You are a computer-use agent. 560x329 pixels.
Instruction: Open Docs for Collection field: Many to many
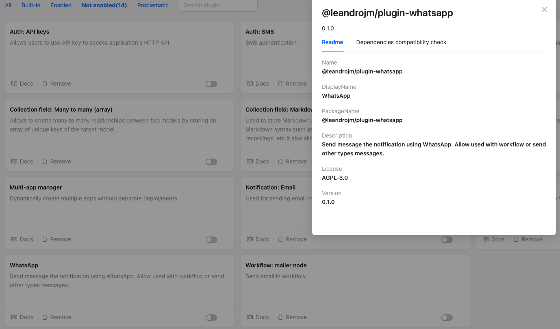point(22,161)
